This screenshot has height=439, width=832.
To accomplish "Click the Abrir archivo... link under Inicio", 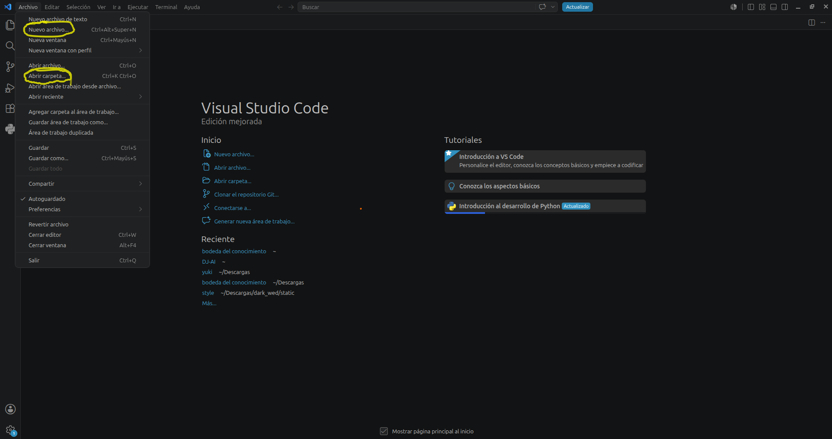I will pos(233,168).
